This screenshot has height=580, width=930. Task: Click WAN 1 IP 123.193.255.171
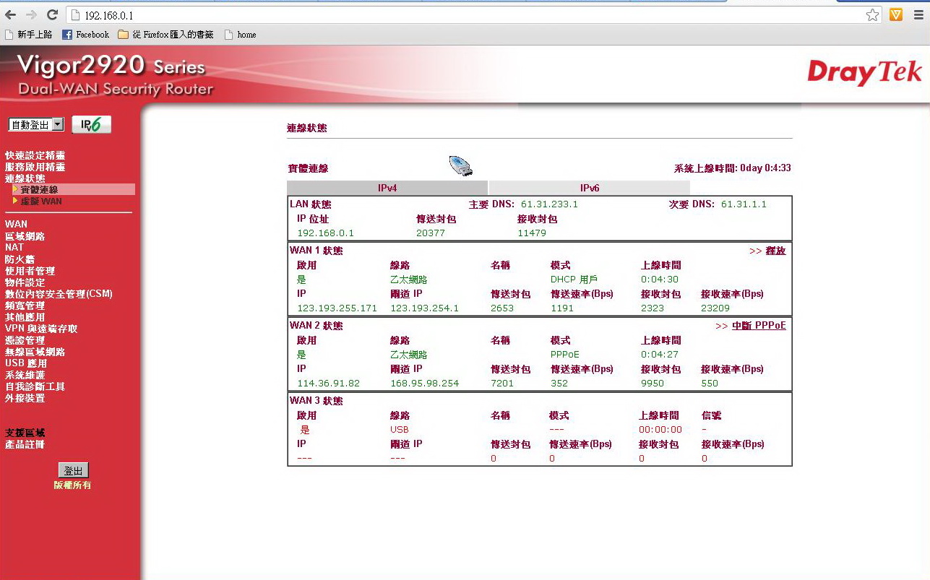click(337, 308)
